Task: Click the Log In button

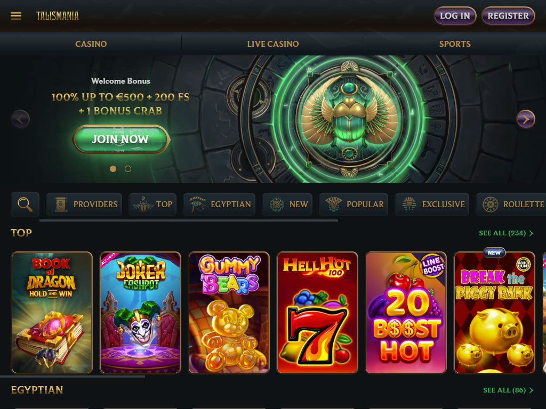Action: point(455,15)
